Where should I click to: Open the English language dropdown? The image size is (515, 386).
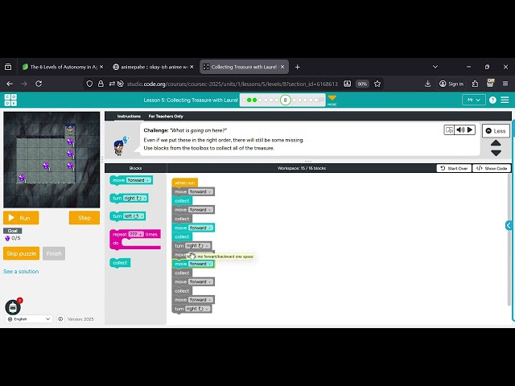[29, 319]
